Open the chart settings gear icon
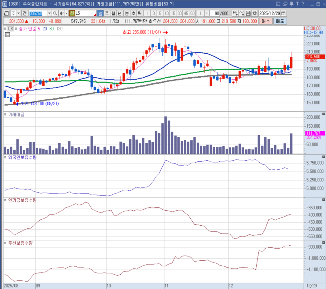 [x=254, y=13]
